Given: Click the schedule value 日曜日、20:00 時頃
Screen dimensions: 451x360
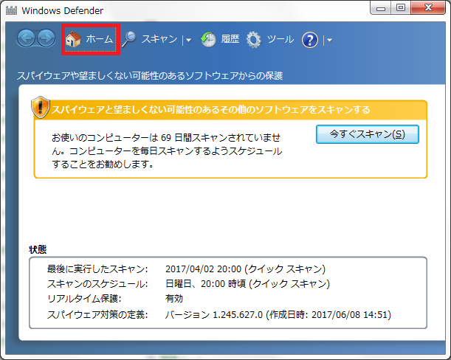Looking at the screenshot, I should coord(206,284).
